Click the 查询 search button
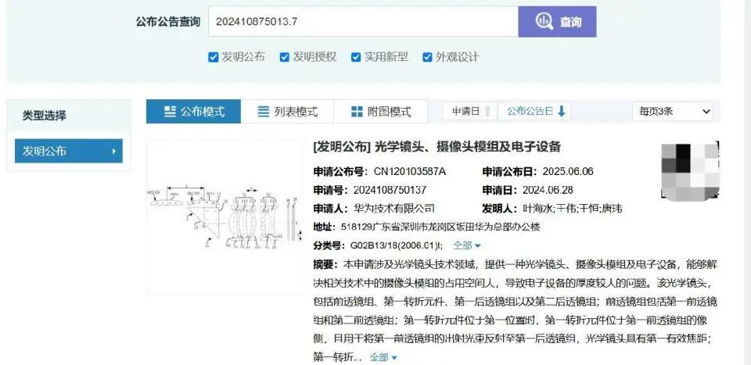This screenshot has height=365, width=751. [x=557, y=22]
